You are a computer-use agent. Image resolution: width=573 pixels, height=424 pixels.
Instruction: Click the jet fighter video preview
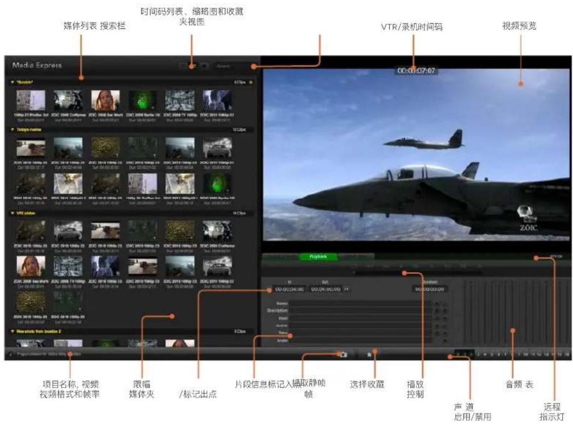point(416,155)
